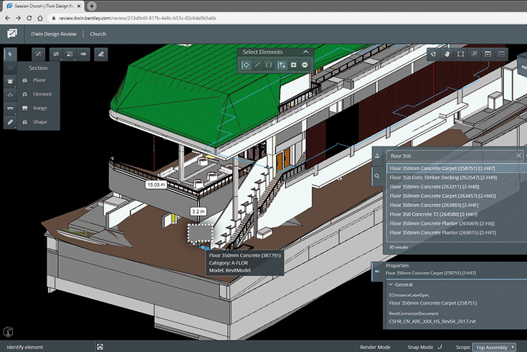This screenshot has height=352, width=527.
Task: Choose Plane from the Section menu
Action: coord(39,80)
